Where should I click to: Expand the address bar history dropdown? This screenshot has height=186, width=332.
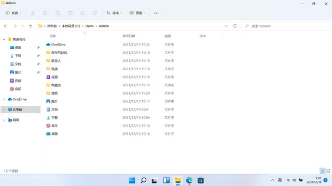click(226, 26)
